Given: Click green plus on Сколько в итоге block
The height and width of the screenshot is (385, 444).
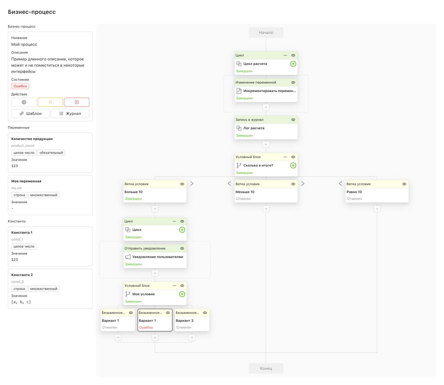Looking at the screenshot, I should (293, 165).
